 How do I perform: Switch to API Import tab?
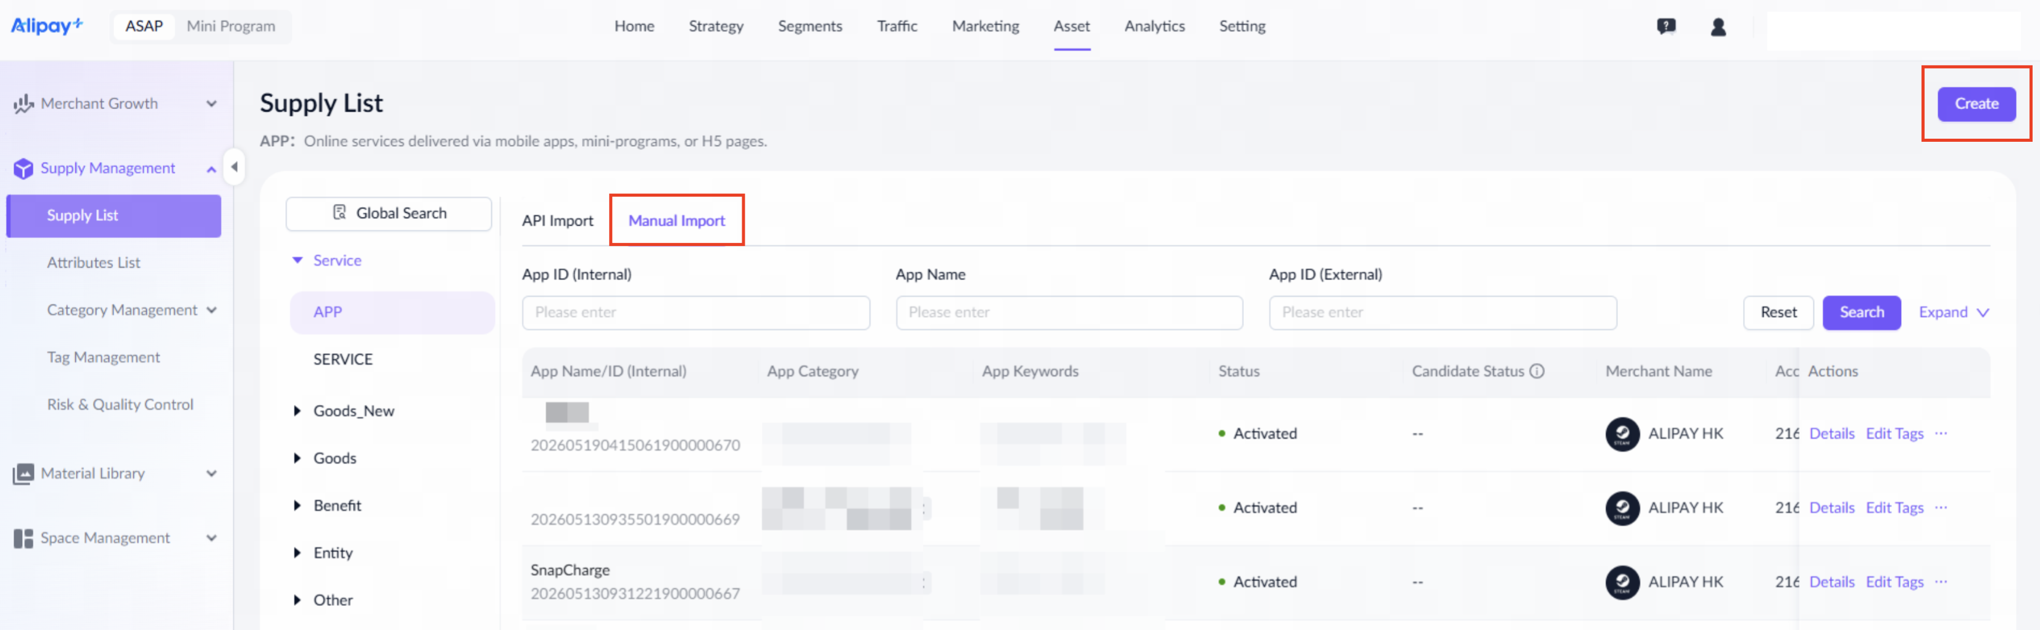[x=558, y=221]
